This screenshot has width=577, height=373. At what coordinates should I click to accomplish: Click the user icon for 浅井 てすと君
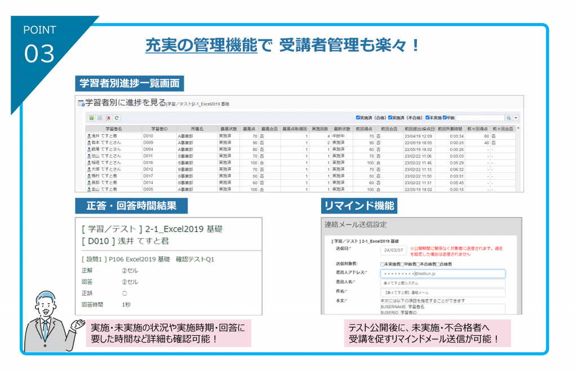click(x=88, y=136)
